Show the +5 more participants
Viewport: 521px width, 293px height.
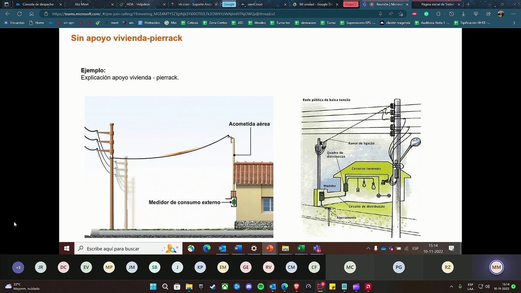point(18,267)
